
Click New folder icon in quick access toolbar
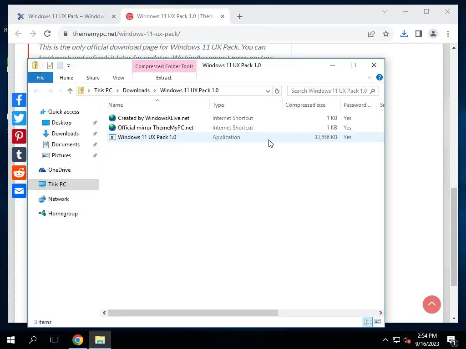click(x=60, y=65)
